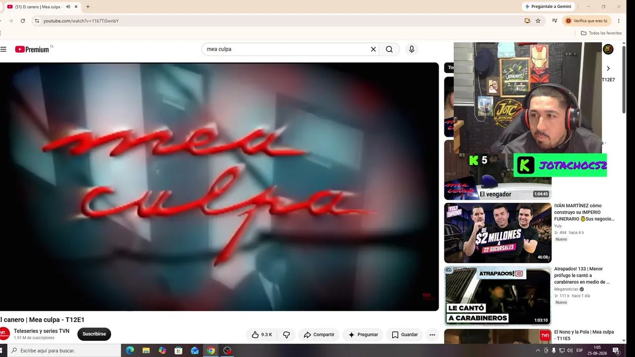
Task: Bookmark this page with the star
Action: point(538,21)
